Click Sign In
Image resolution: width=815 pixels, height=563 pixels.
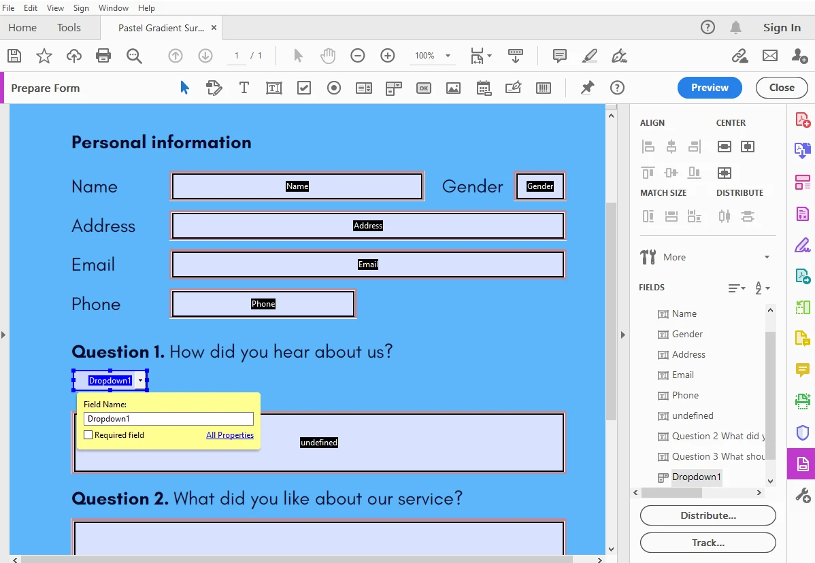(782, 27)
